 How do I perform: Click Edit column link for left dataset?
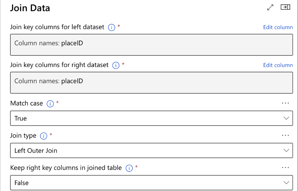[278, 27]
